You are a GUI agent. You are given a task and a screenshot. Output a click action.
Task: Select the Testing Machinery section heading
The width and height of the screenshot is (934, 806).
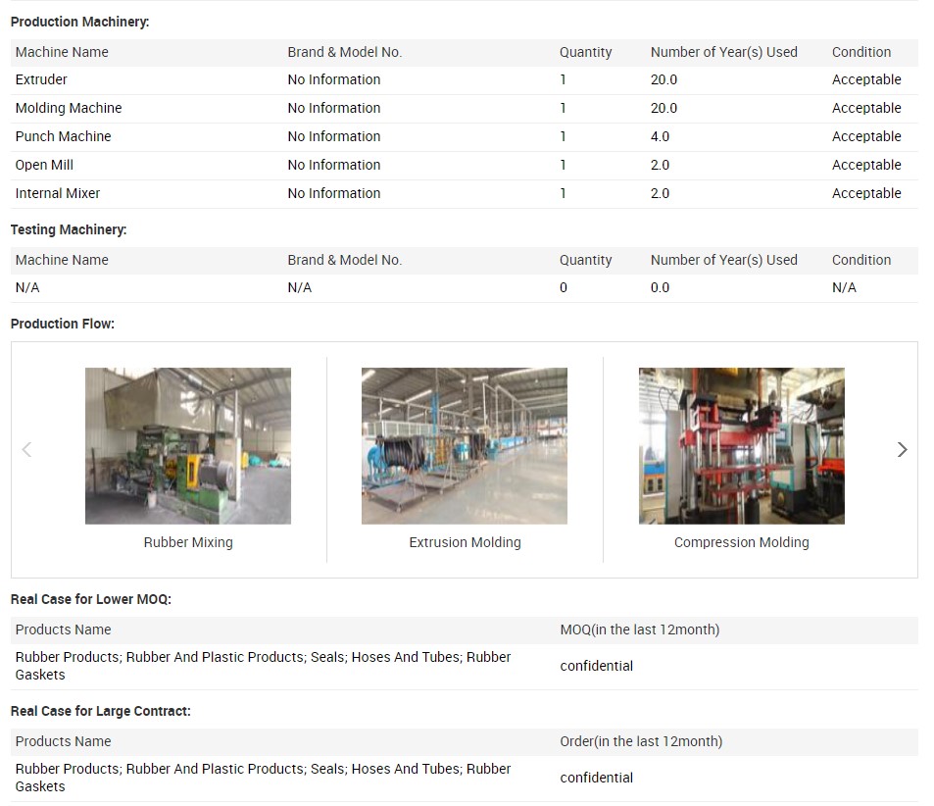pos(69,229)
